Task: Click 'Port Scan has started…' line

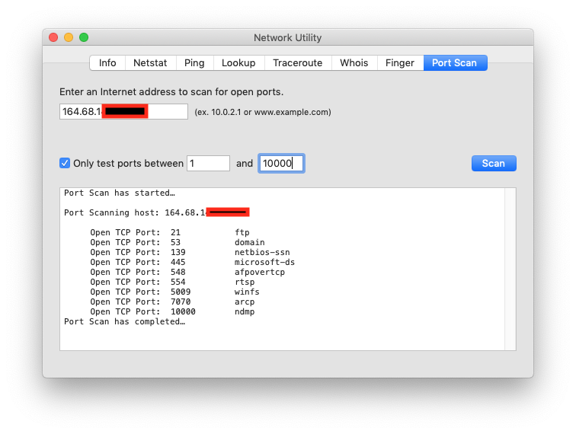Action: 120,193
